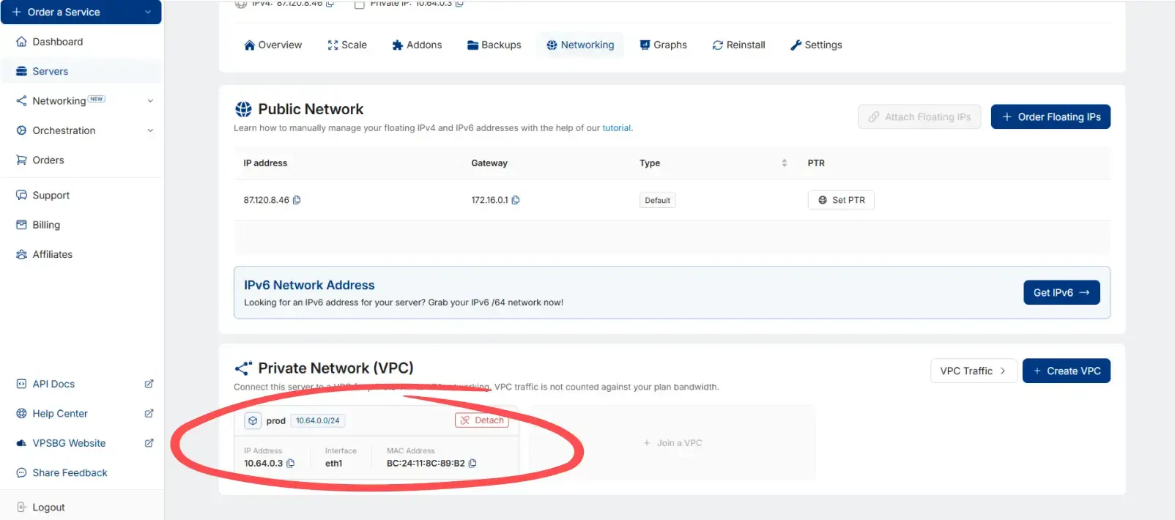Image resolution: width=1175 pixels, height=520 pixels.
Task: Click the Set PTR button
Action: (x=841, y=200)
